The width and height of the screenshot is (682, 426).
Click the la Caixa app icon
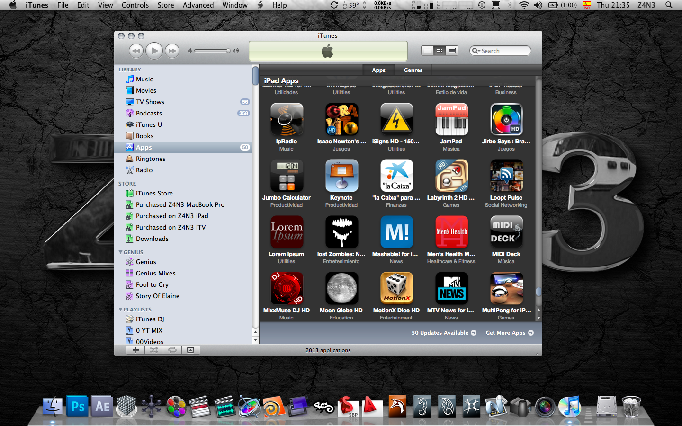(396, 176)
